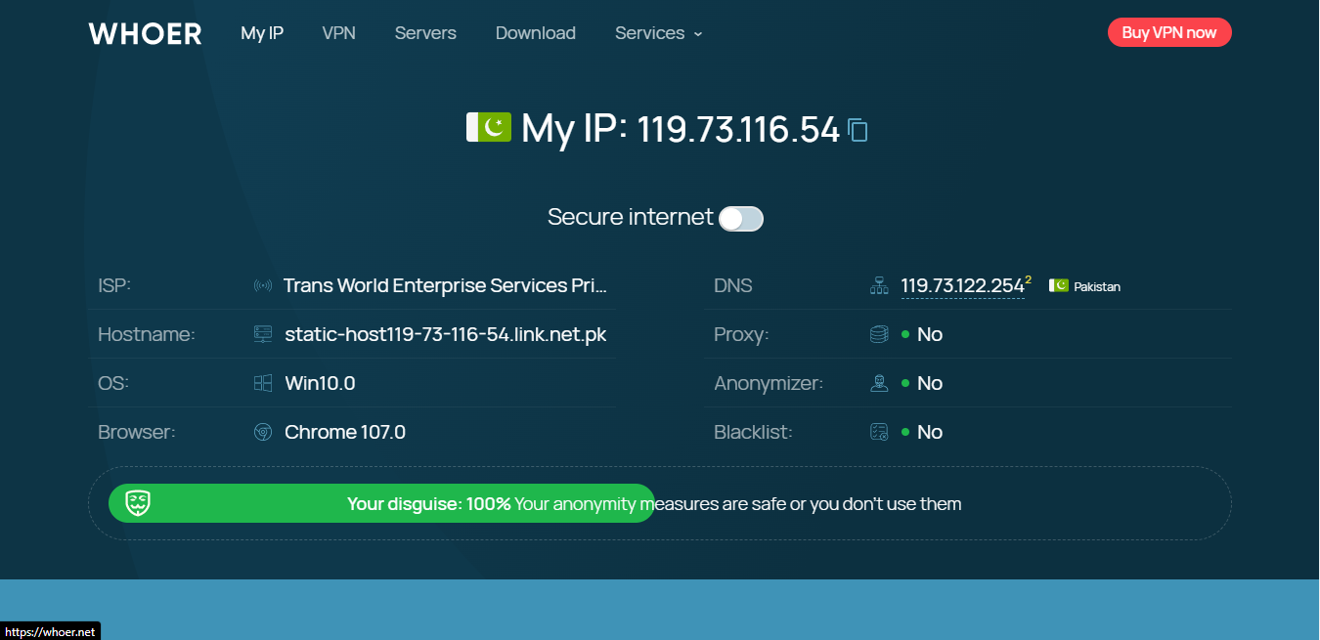This screenshot has width=1320, height=640.
Task: Copy the IP address with the clipboard icon
Action: tap(858, 130)
